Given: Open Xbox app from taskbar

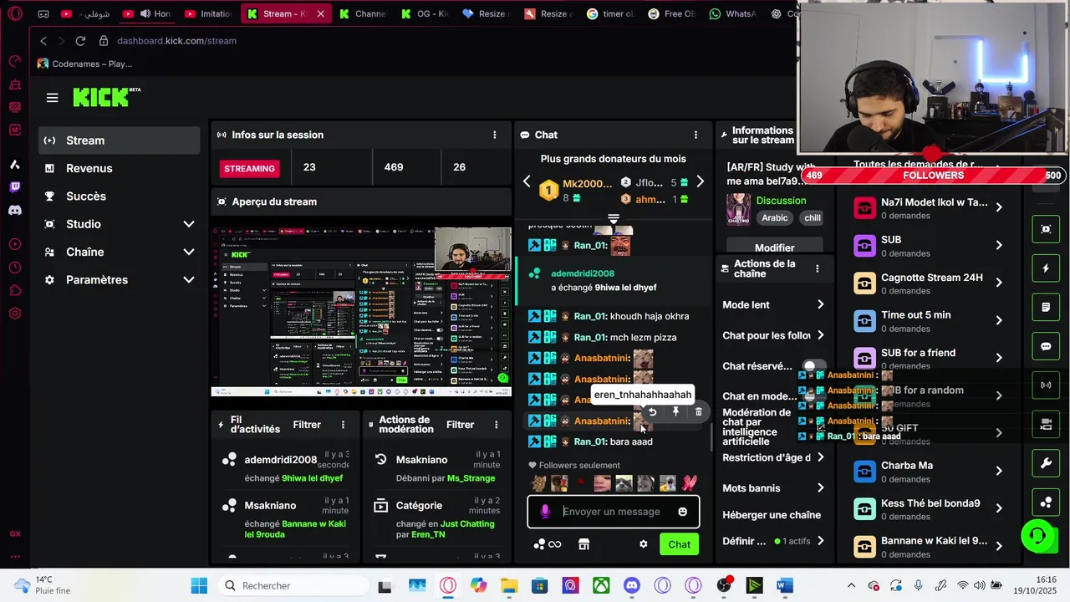Looking at the screenshot, I should [601, 586].
